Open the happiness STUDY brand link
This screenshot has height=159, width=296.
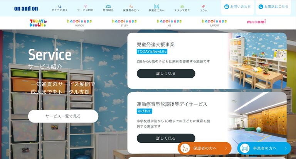coord(124,23)
